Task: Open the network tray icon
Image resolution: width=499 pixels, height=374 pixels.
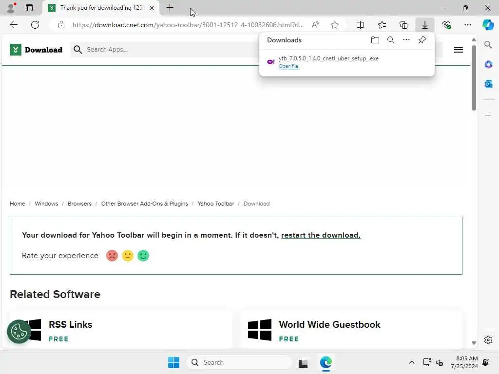Action: coord(427,362)
